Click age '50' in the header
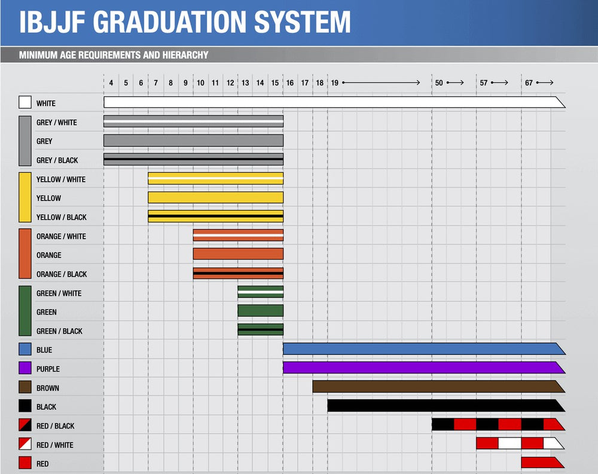The image size is (598, 474). (439, 82)
